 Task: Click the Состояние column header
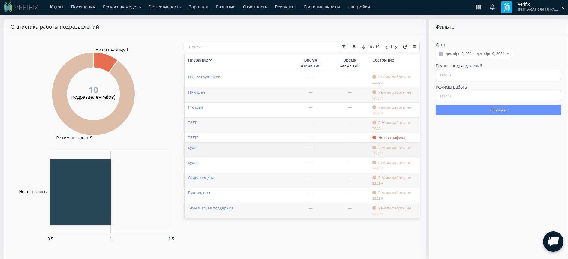coord(383,60)
